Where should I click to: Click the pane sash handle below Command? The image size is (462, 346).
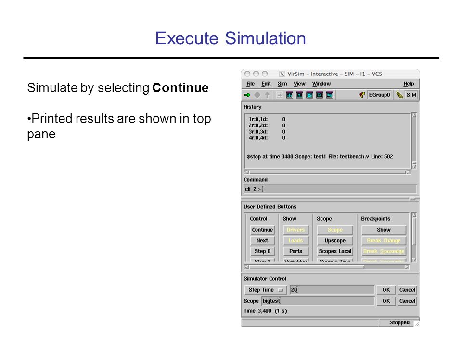click(x=412, y=199)
